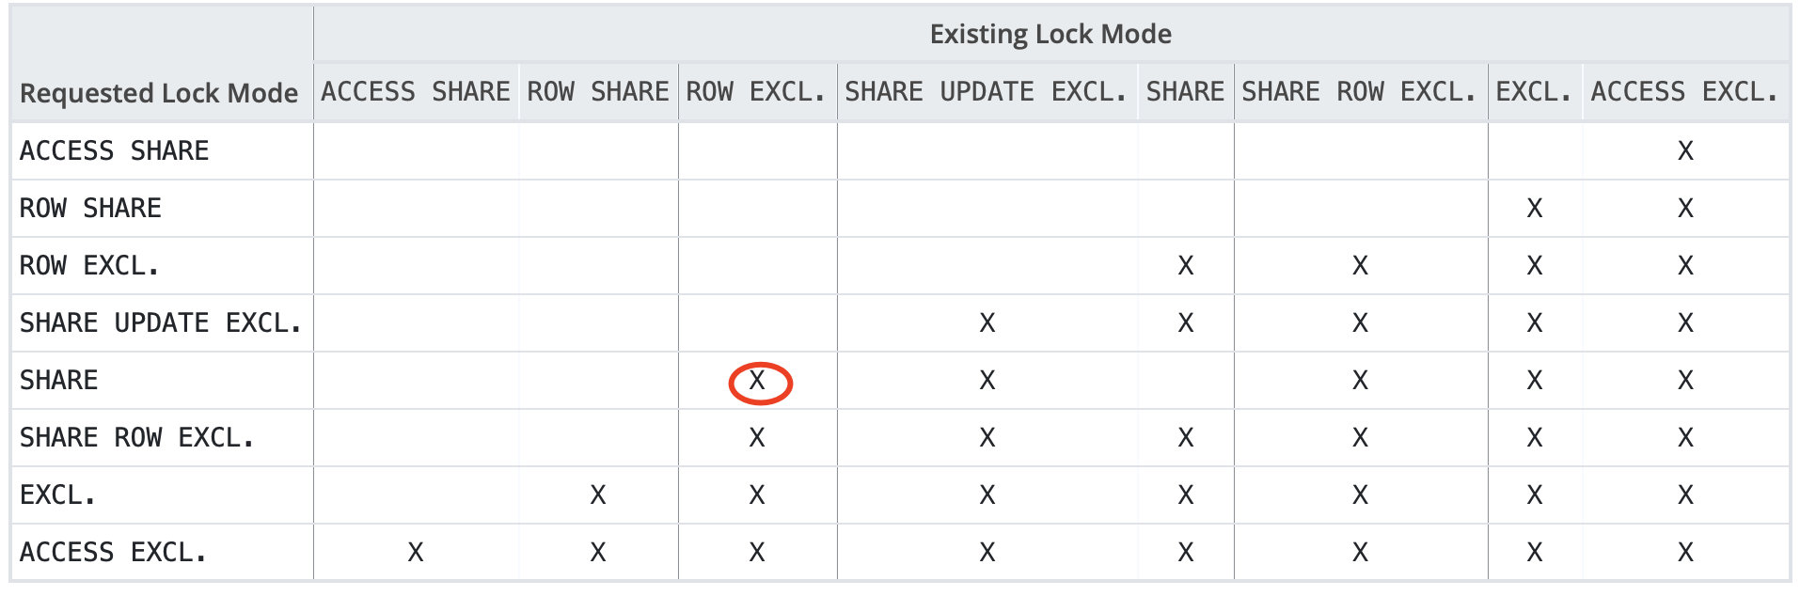Screen dimensions: 1800x596
Task: Click the Requested Lock Mode header
Action: (159, 93)
